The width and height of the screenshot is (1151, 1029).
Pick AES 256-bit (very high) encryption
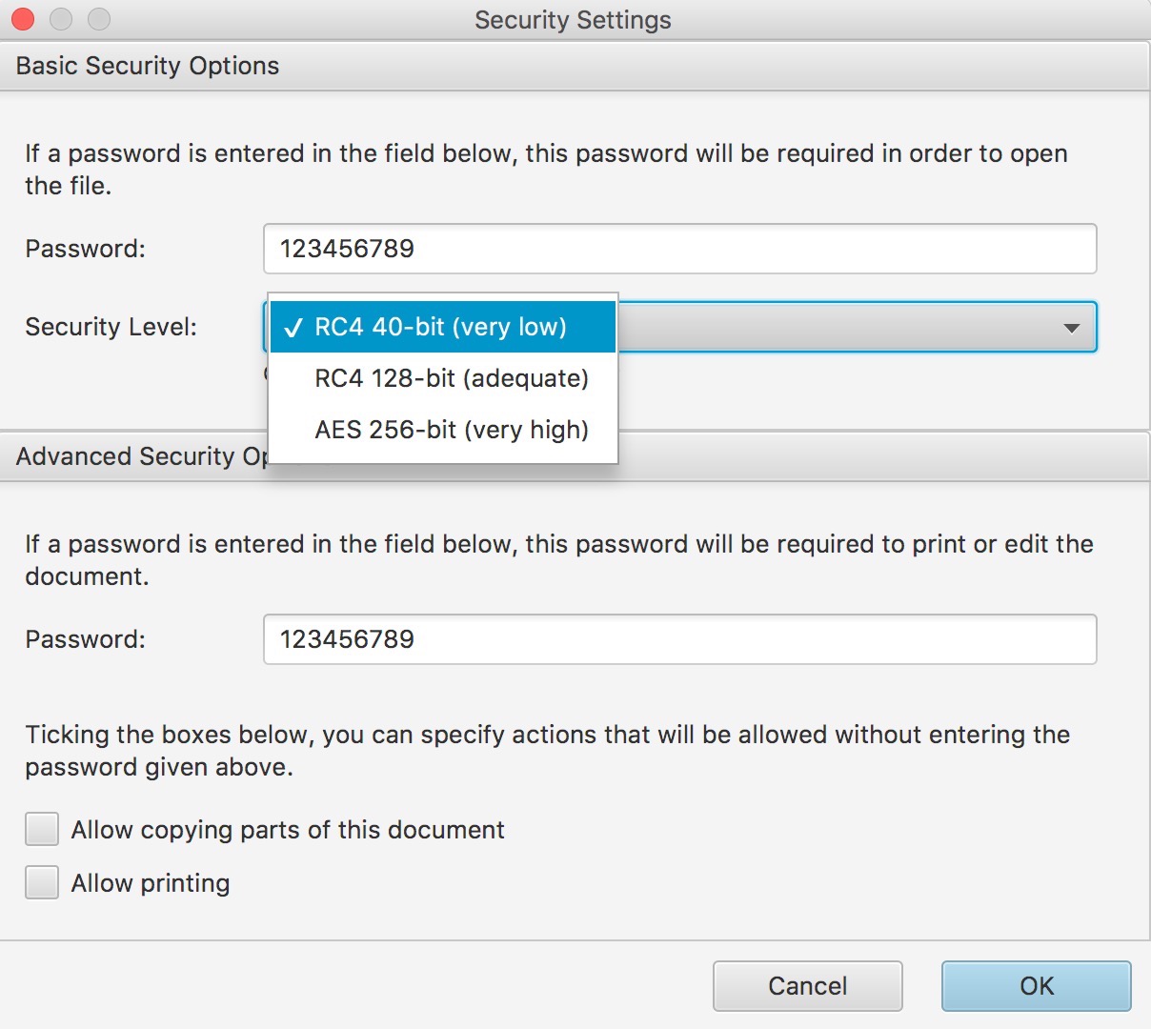coord(452,430)
